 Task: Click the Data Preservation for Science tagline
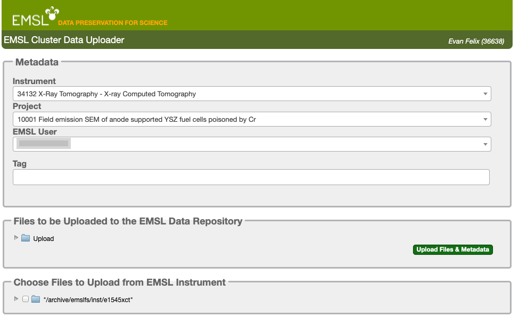112,23
